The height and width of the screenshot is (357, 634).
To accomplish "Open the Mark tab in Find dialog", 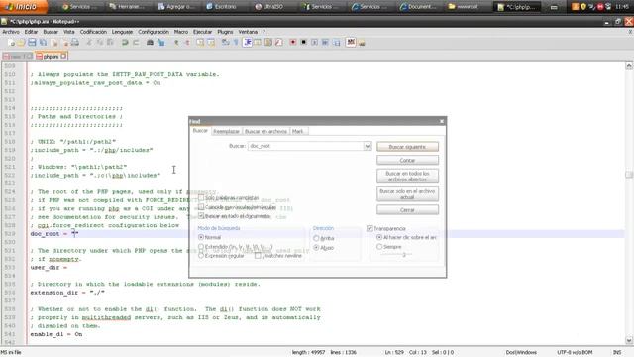I will [x=298, y=131].
